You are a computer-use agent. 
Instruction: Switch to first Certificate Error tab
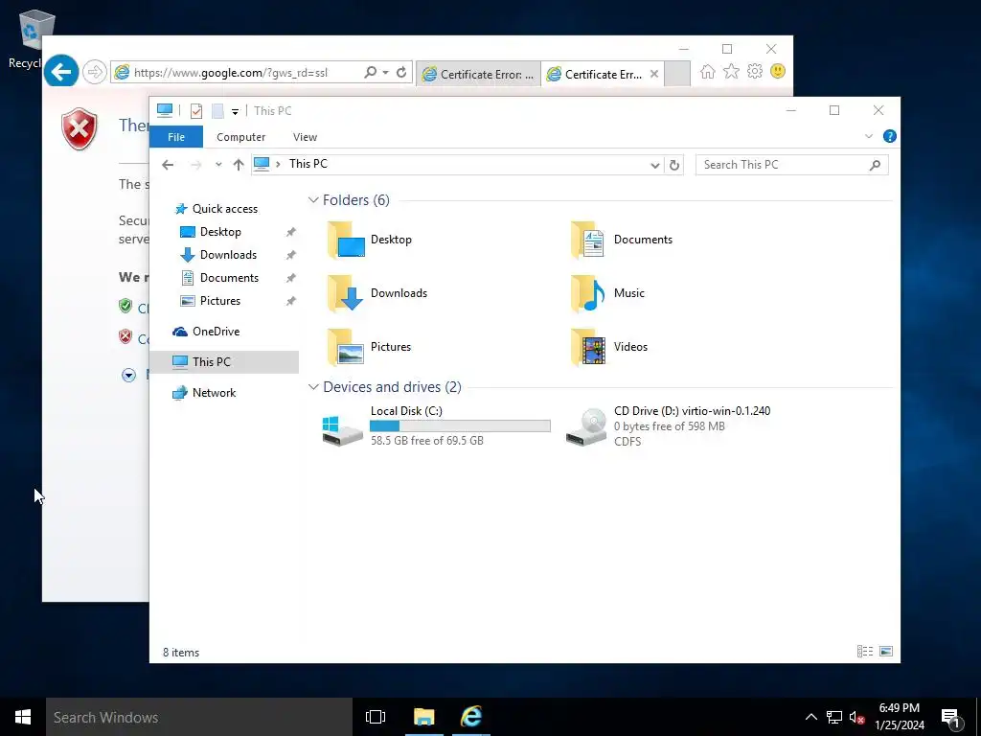coord(478,74)
